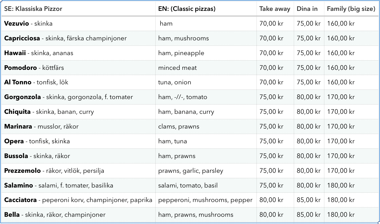Select the 'EN: (Classic pizzas)' column header
The width and height of the screenshot is (380, 224).
point(187,9)
